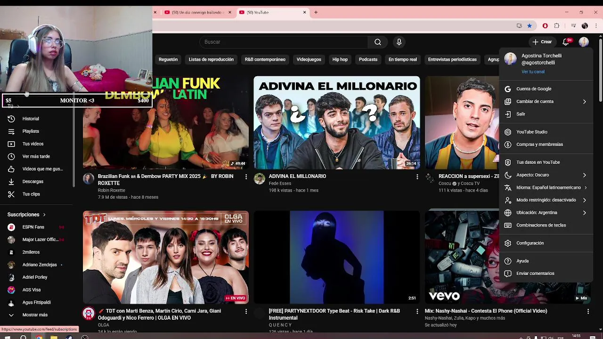Open Ver más tarde in sidebar

click(37, 156)
